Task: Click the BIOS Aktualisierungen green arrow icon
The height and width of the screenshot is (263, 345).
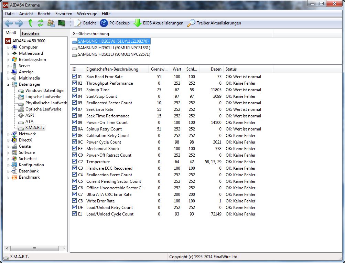Action: (138, 23)
